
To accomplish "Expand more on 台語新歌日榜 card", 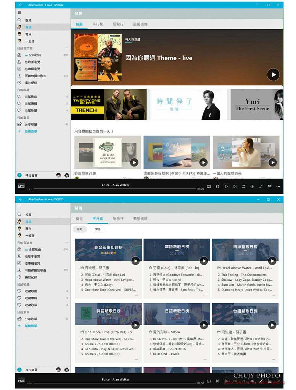I will click(273, 359).
